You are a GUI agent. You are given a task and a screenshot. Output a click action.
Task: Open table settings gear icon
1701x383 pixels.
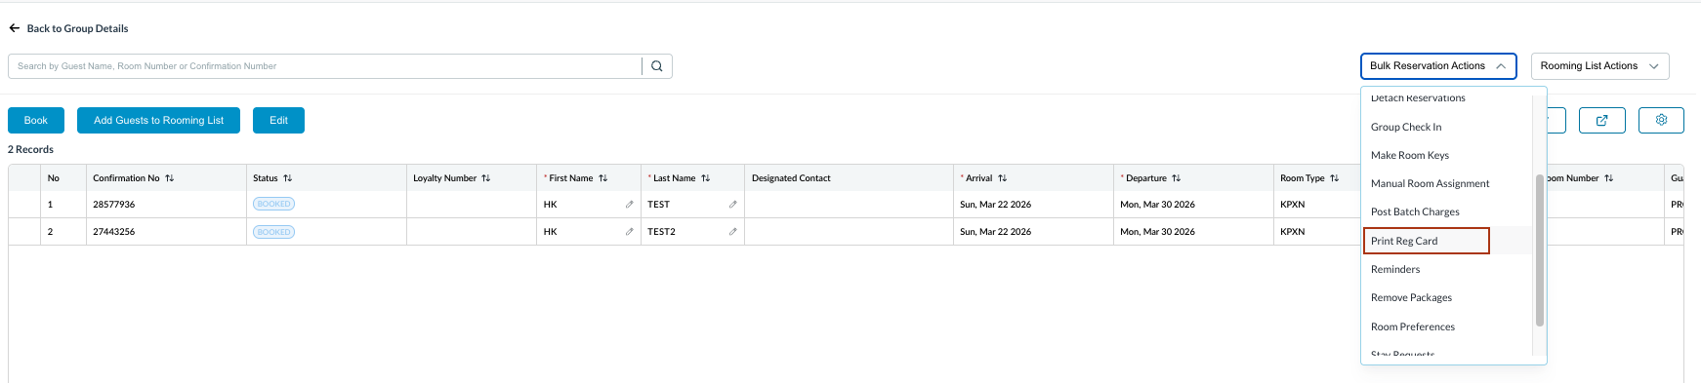point(1661,121)
